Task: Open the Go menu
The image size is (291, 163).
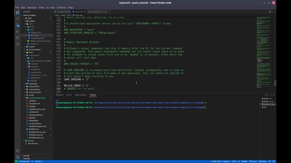Action: (47, 8)
